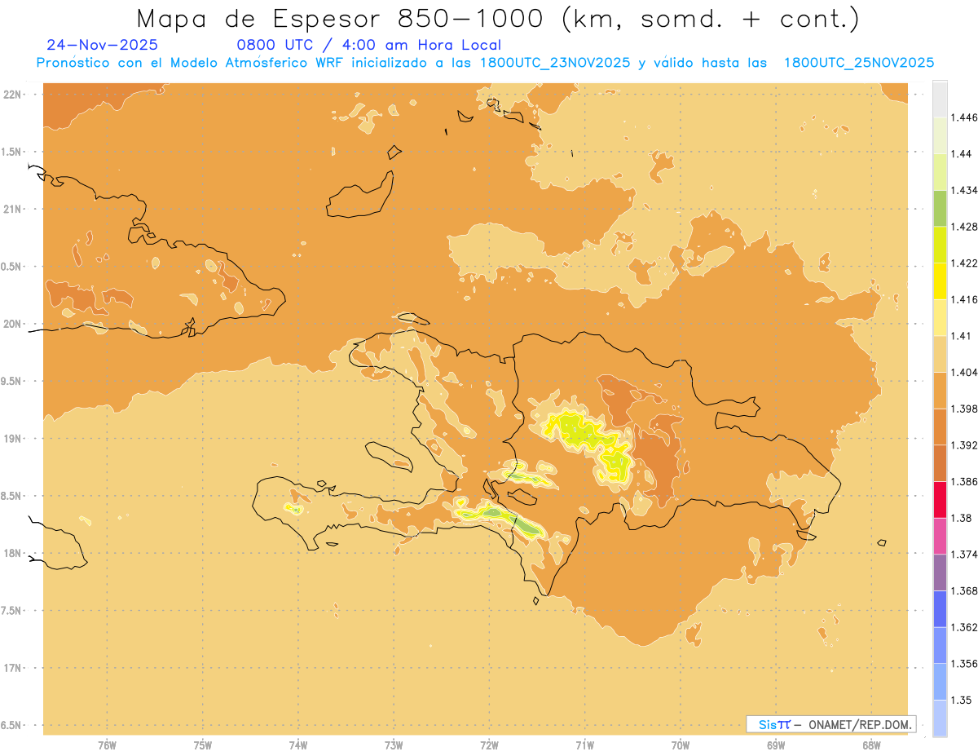
Task: Click the pink 1.374–1.38 colorbar swatch
Action: click(x=940, y=536)
